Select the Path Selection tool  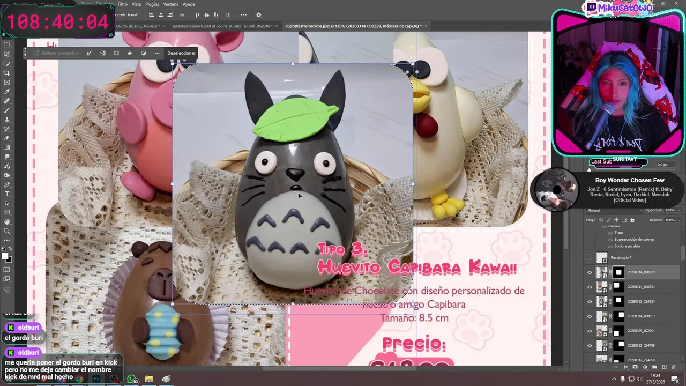tap(7, 203)
